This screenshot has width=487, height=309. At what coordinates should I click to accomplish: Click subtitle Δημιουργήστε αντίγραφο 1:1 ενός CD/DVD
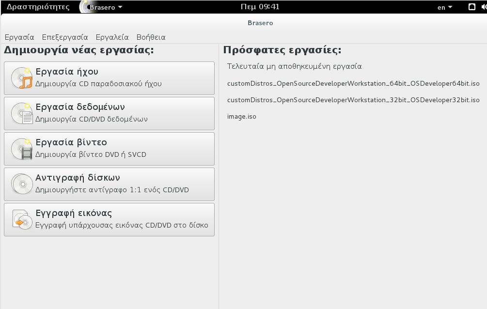112,190
